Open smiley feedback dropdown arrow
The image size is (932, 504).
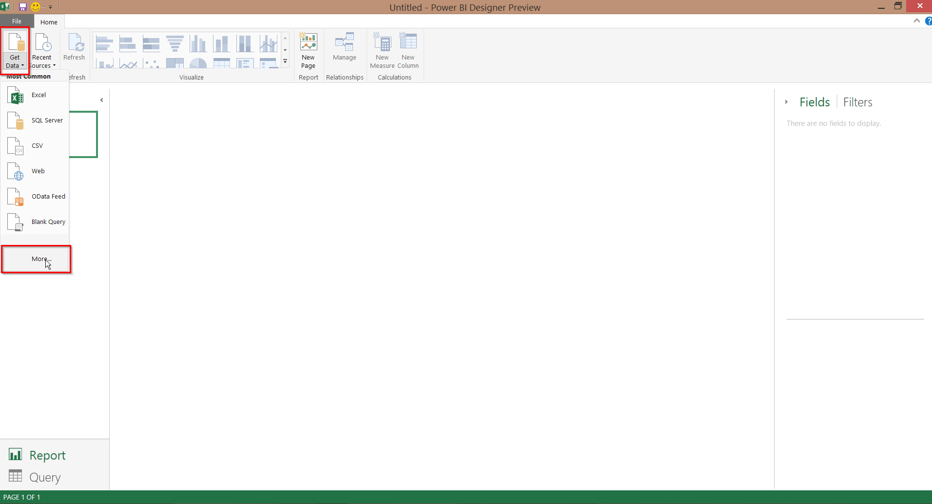(43, 7)
